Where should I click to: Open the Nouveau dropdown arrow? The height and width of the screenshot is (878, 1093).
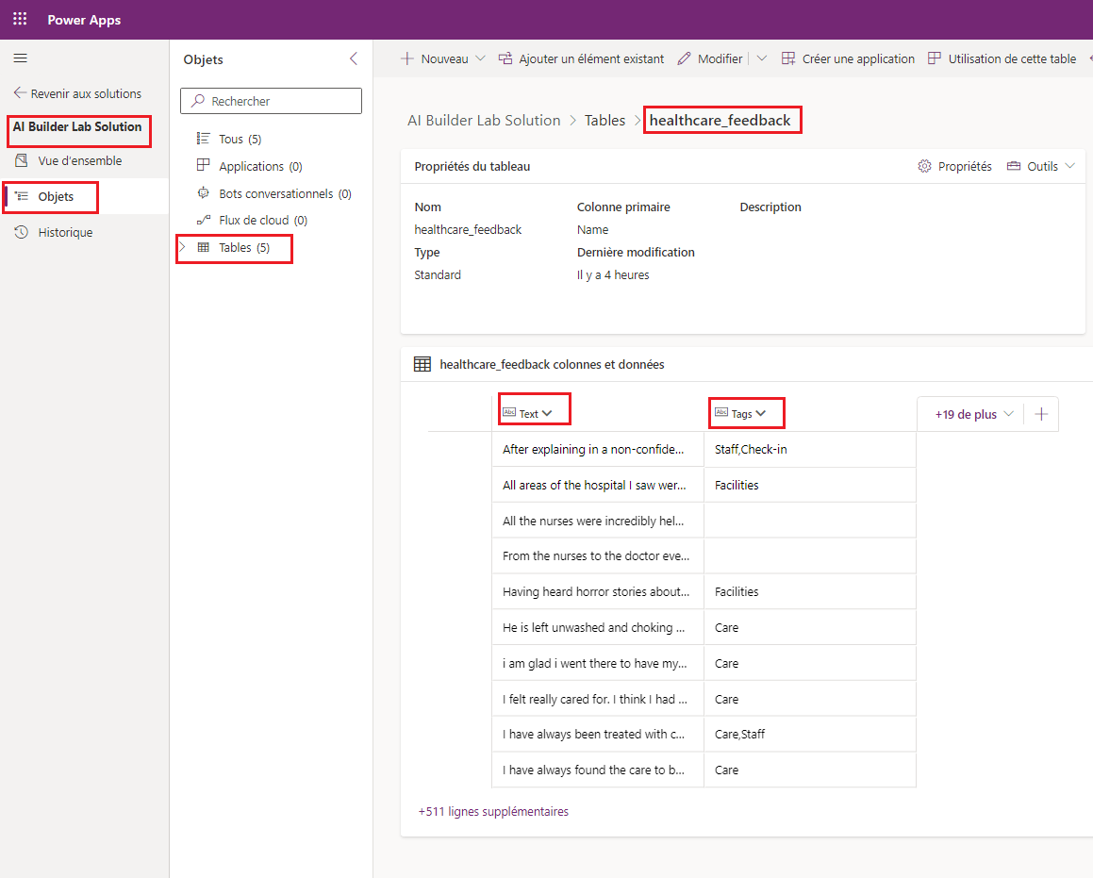(x=480, y=58)
